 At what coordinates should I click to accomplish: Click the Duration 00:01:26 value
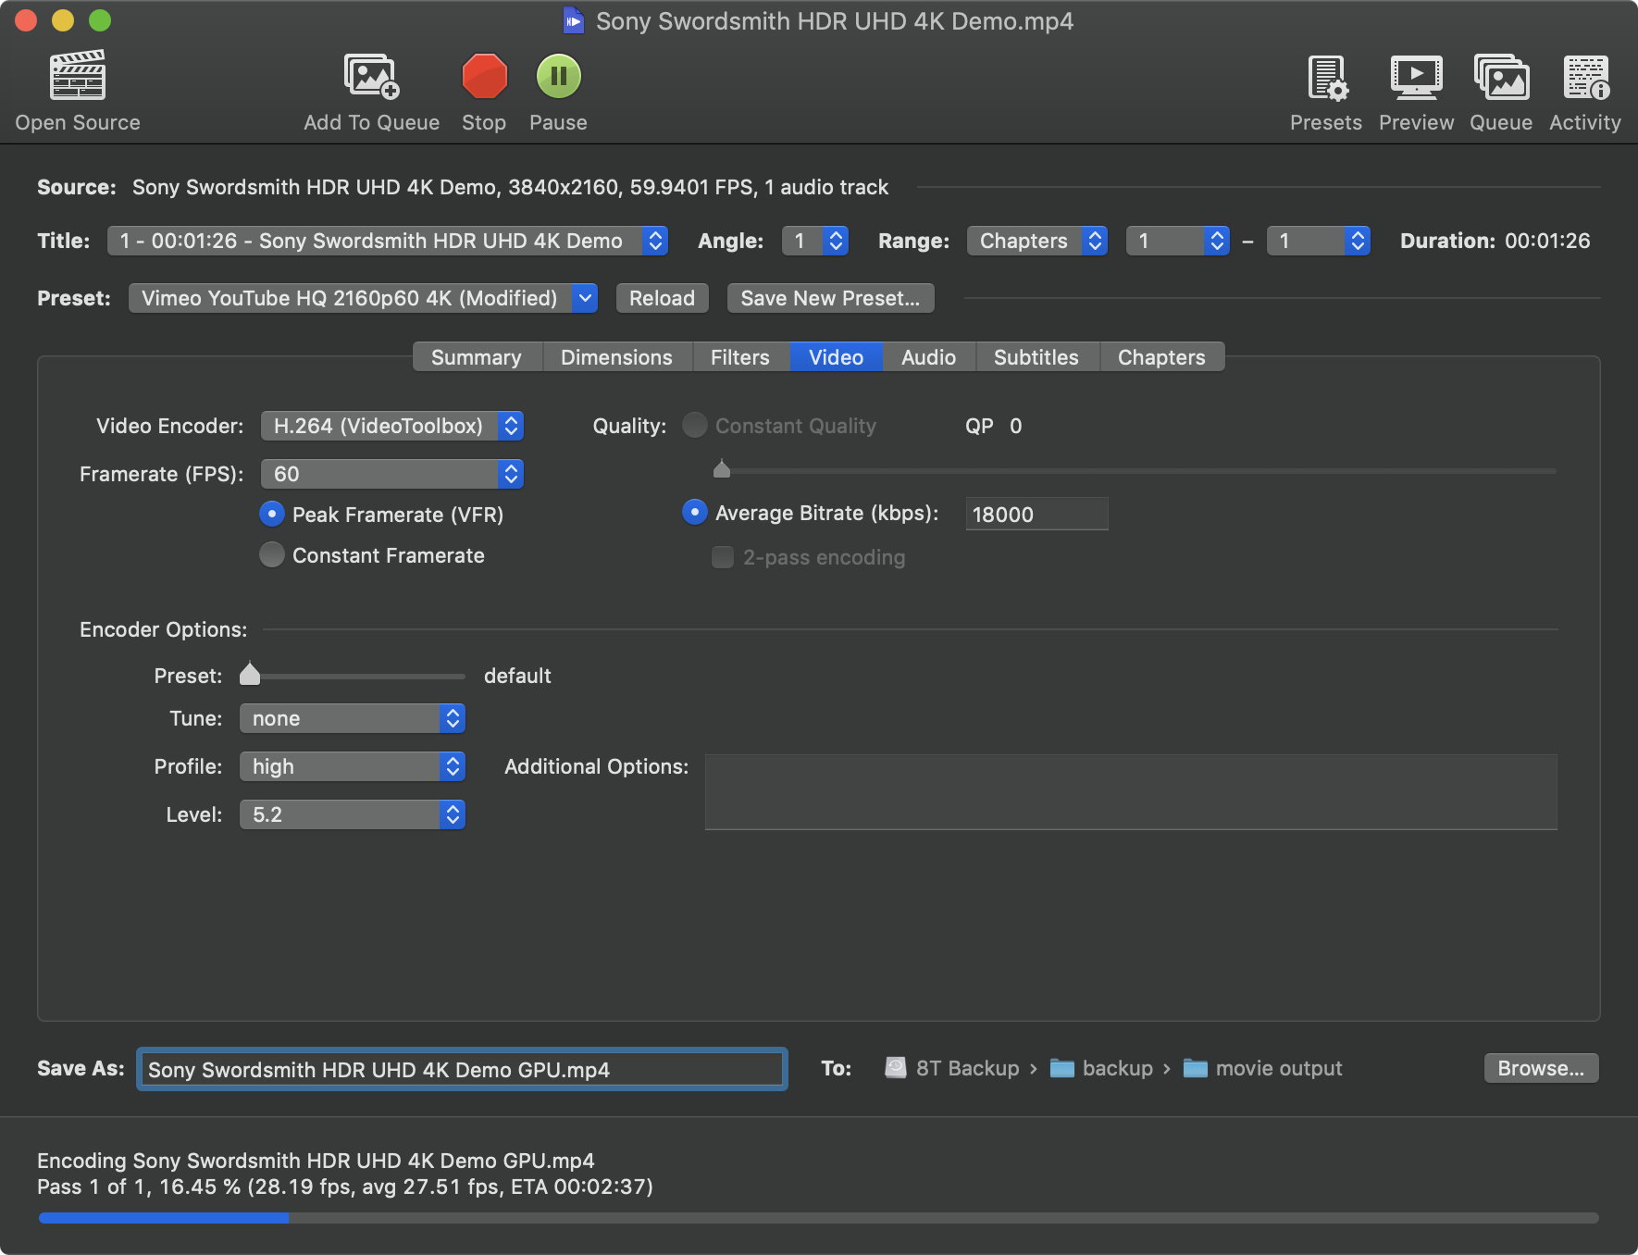coord(1547,241)
